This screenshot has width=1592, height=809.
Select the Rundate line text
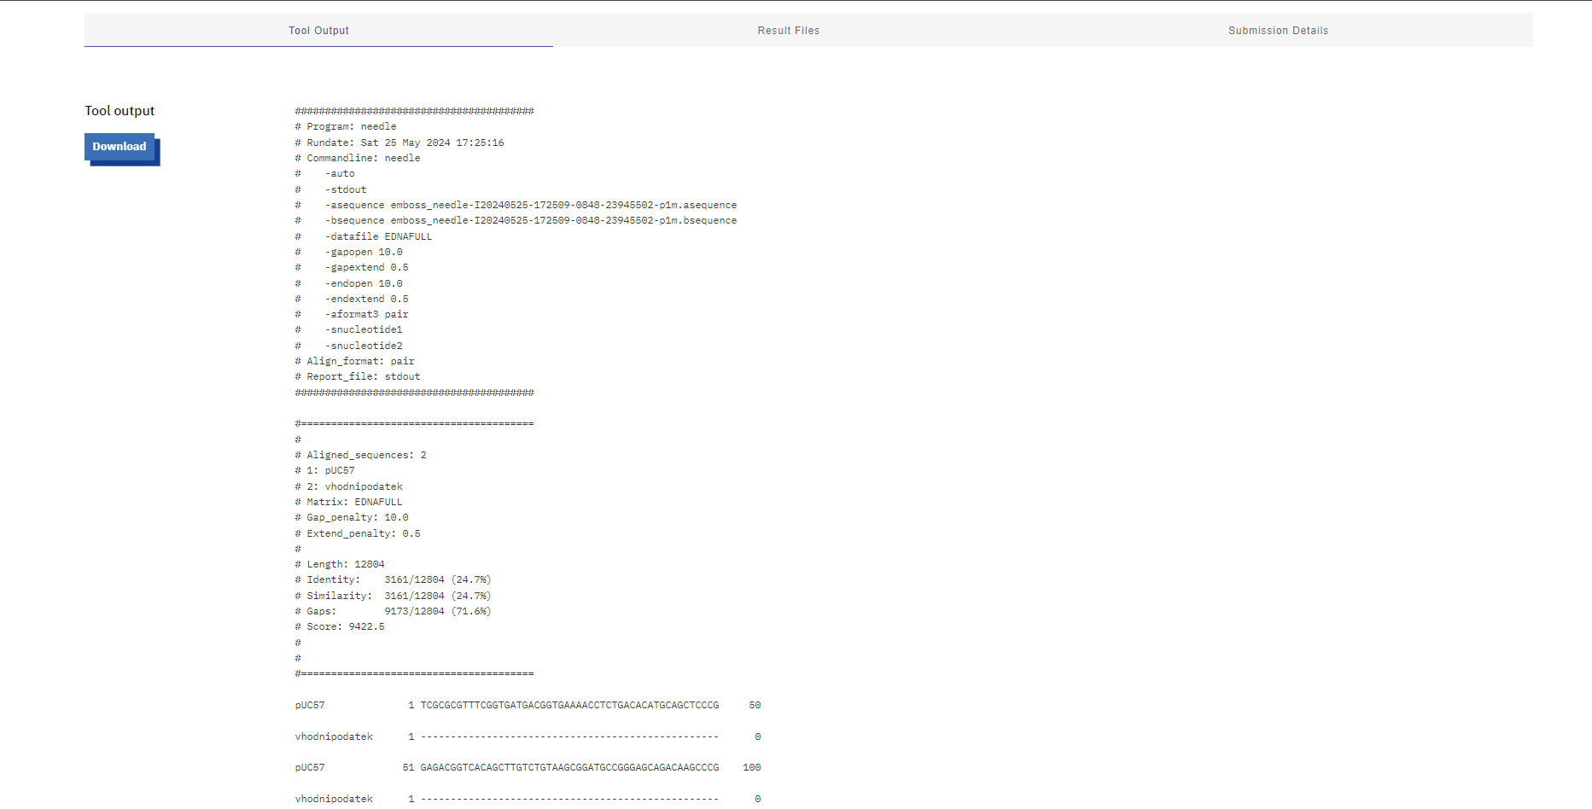399,143
